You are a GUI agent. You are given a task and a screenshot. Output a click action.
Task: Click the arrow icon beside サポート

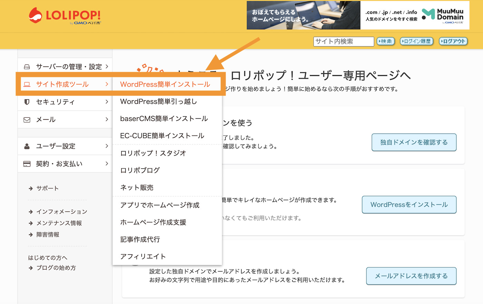point(31,188)
